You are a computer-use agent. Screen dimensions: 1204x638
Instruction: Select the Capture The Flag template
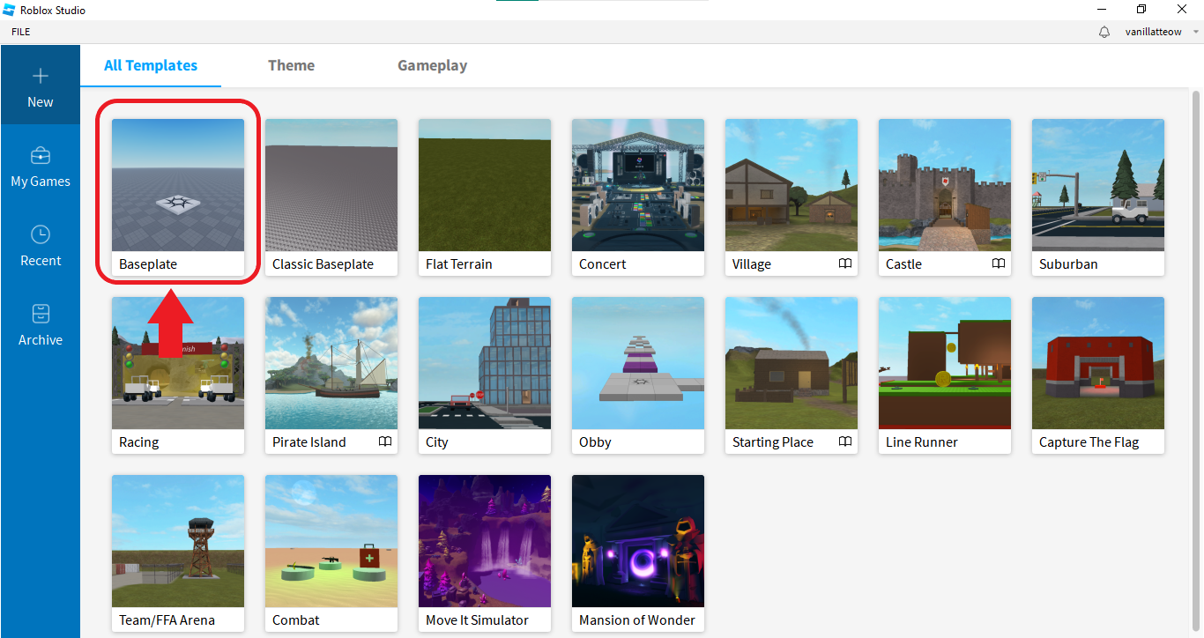[x=1098, y=363]
